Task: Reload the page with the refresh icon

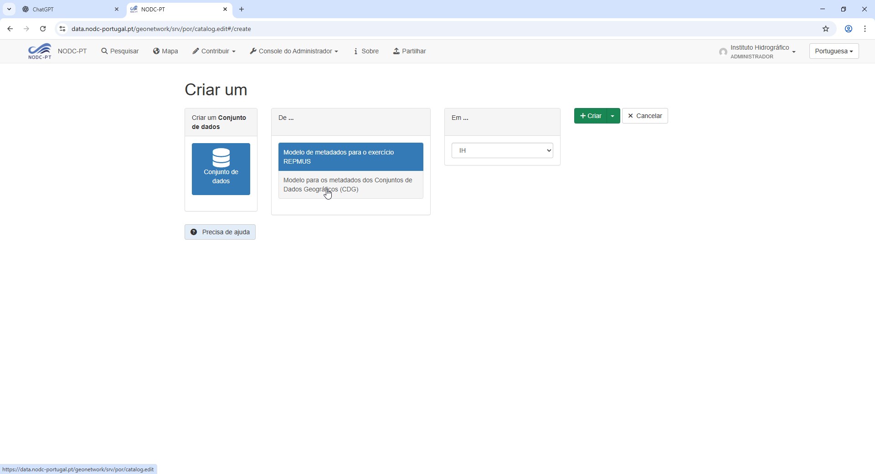Action: pos(43,29)
